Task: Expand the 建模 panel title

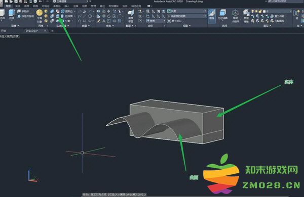Action: pos(15,26)
